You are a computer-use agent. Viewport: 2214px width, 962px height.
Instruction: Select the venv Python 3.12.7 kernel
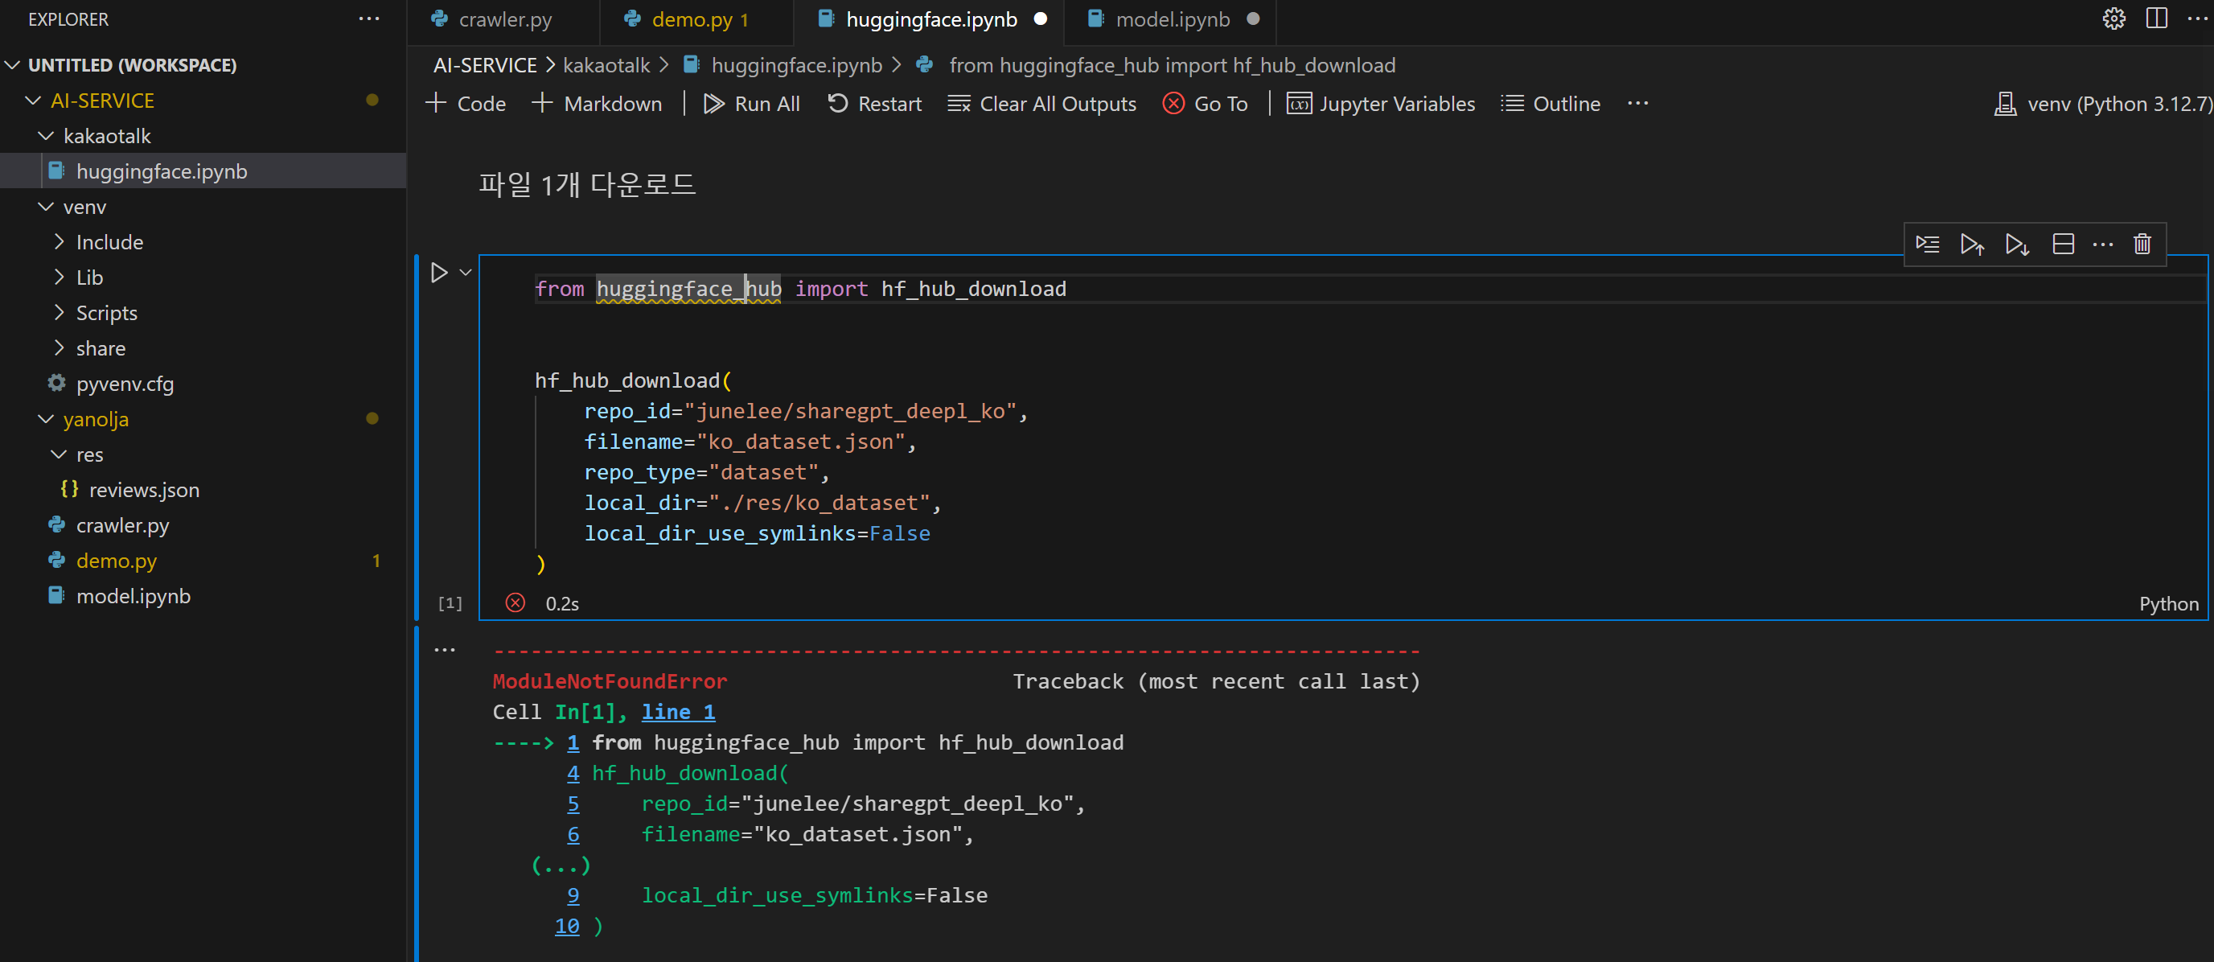tap(2102, 104)
